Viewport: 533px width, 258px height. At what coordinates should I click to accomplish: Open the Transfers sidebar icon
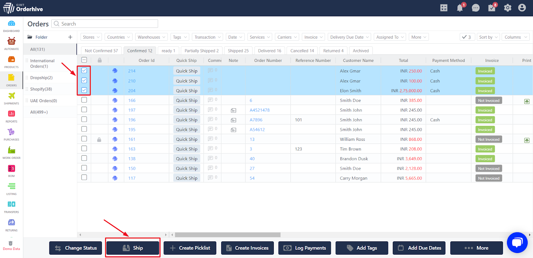11,204
